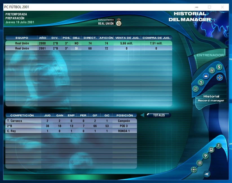This screenshot has height=183, width=232.
Task: Click the COMPETICIÓN column header
Action: click(x=22, y=115)
